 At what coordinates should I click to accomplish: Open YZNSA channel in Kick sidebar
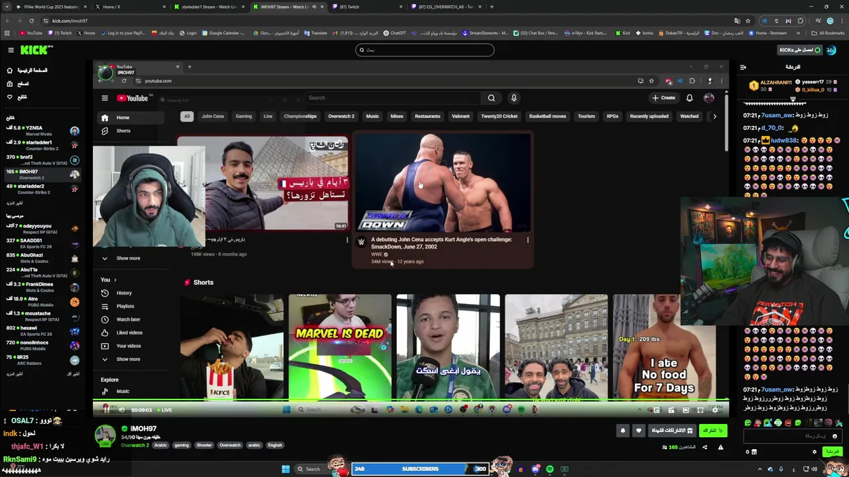coord(43,131)
